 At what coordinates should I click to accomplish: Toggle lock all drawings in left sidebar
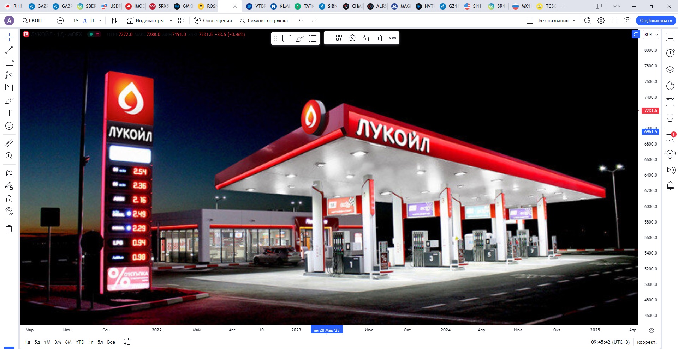pyautogui.click(x=9, y=198)
